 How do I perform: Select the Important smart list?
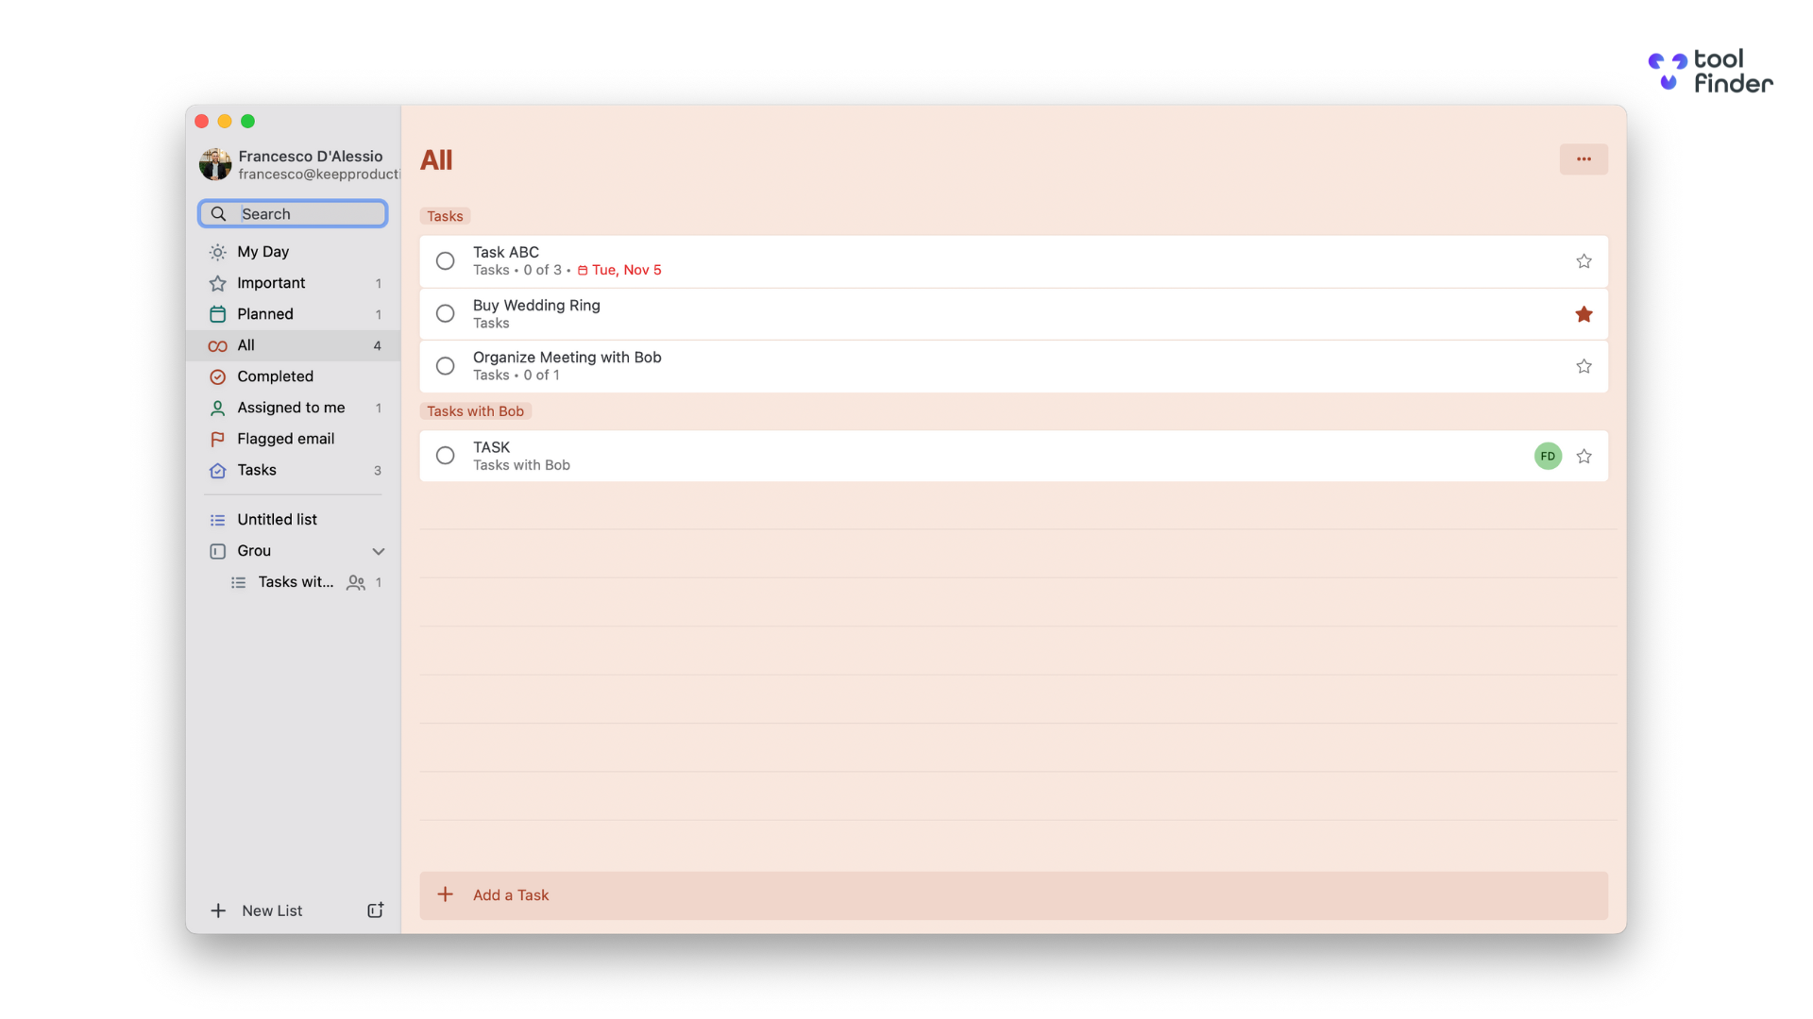pos(270,282)
